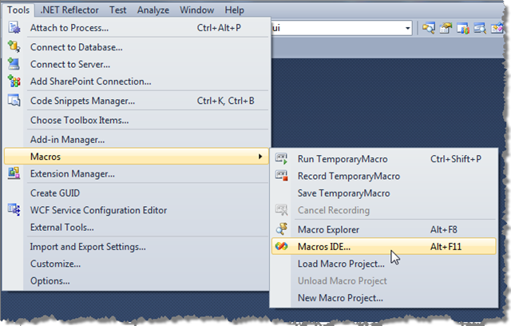Expand the Macros submenu arrow
This screenshot has width=511, height=326.
coord(260,157)
